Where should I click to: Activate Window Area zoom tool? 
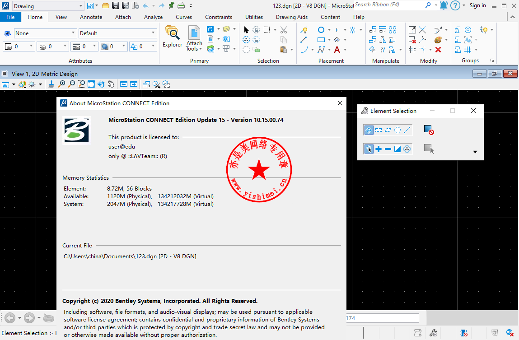tap(81, 84)
